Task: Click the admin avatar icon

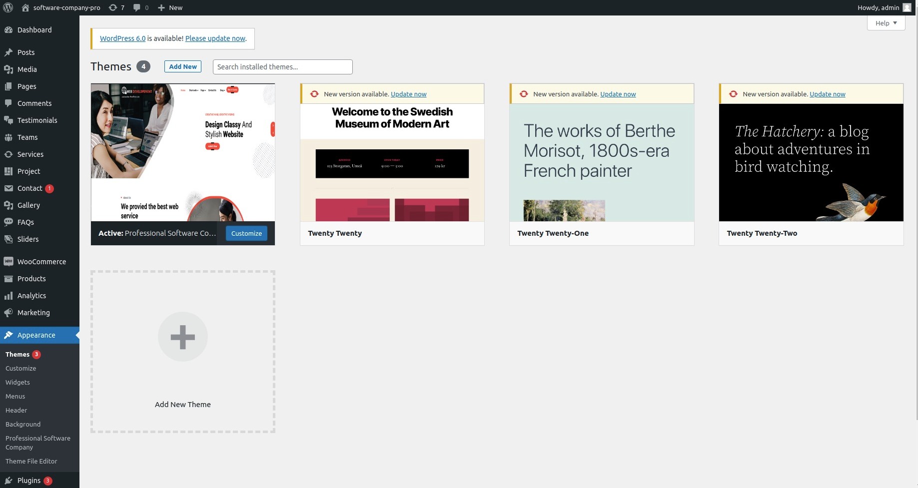Action: click(907, 7)
